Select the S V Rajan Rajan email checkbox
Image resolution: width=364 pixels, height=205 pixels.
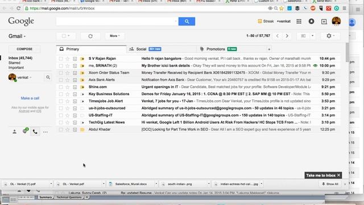(61, 59)
